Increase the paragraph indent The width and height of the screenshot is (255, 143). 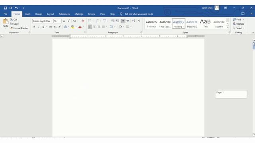tap(117, 21)
